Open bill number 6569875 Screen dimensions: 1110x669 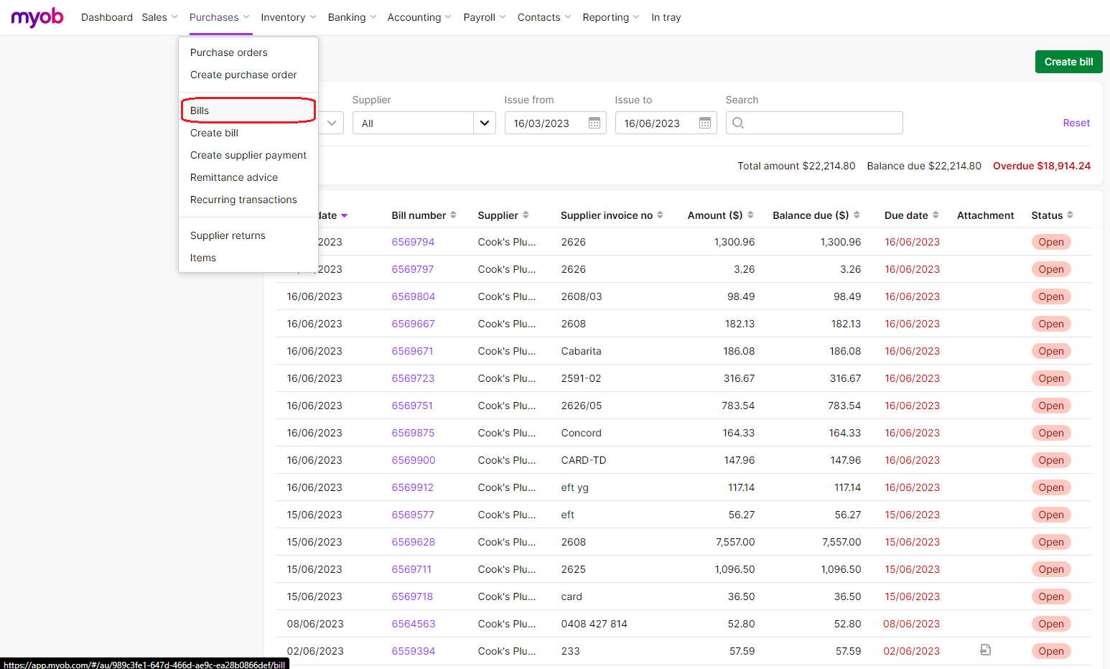click(413, 433)
